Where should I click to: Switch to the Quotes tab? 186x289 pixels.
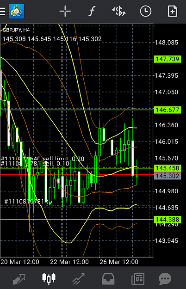(x=19, y=279)
